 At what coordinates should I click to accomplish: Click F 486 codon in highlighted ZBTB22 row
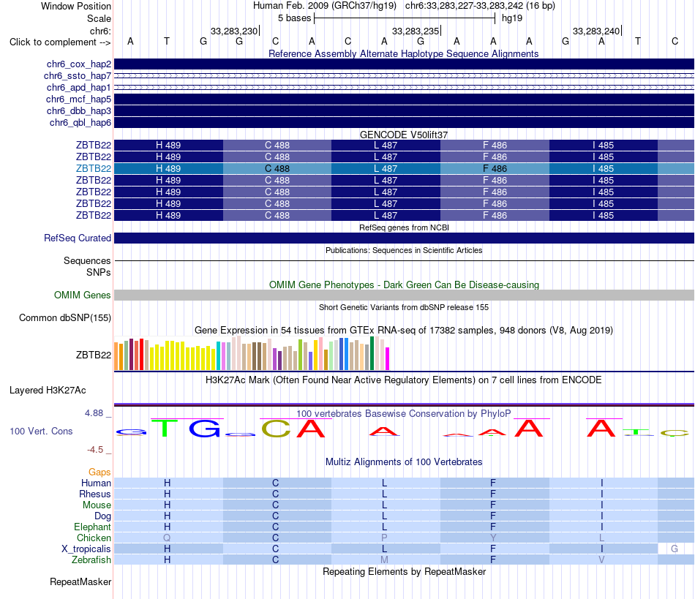(495, 169)
